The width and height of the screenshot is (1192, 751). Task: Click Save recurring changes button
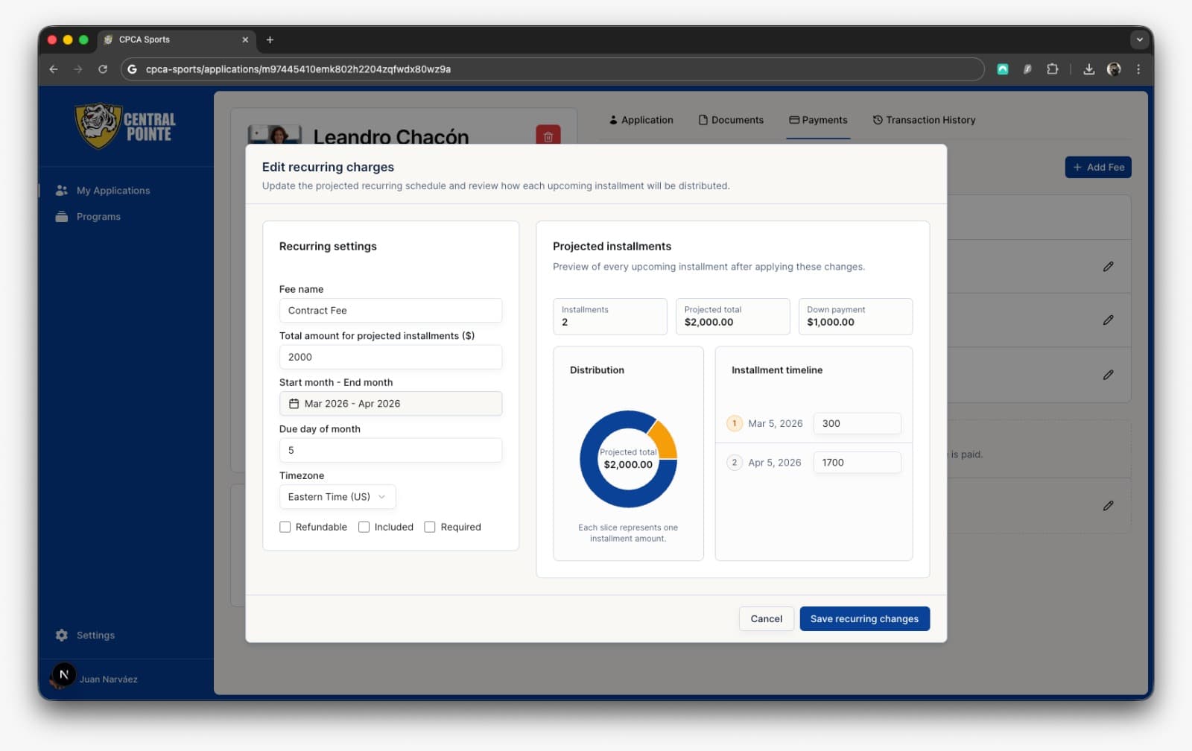pyautogui.click(x=864, y=619)
